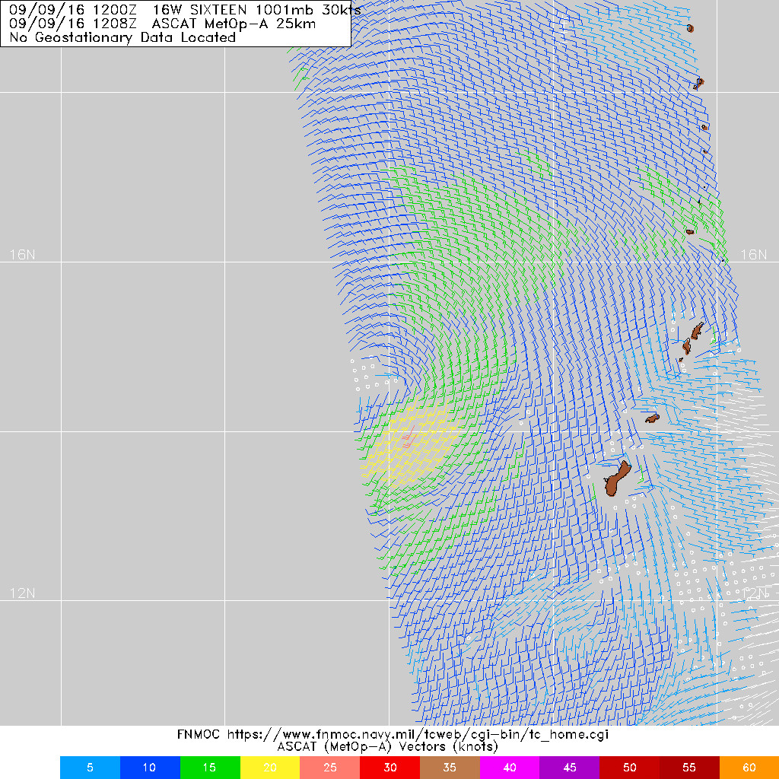Click the yellow 20-knot legend swatch
779x779 pixels.
point(269,768)
